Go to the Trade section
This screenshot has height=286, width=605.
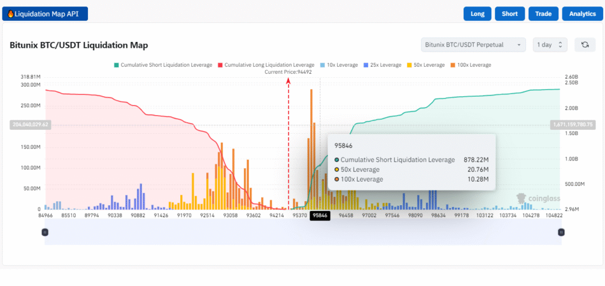pyautogui.click(x=542, y=14)
